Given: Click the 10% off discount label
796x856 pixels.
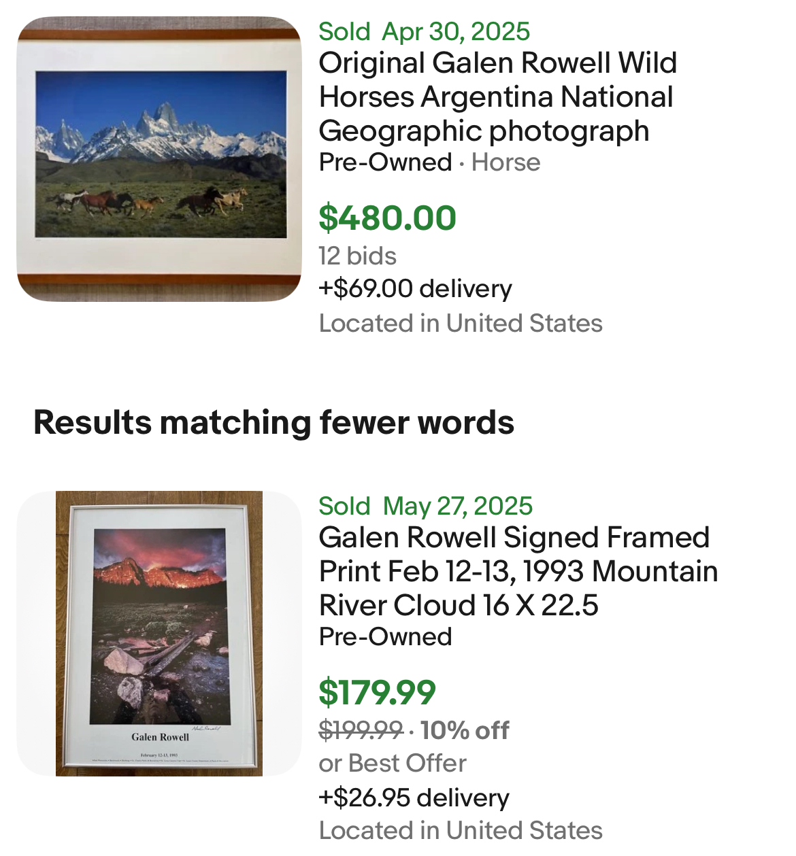Looking at the screenshot, I should (465, 731).
